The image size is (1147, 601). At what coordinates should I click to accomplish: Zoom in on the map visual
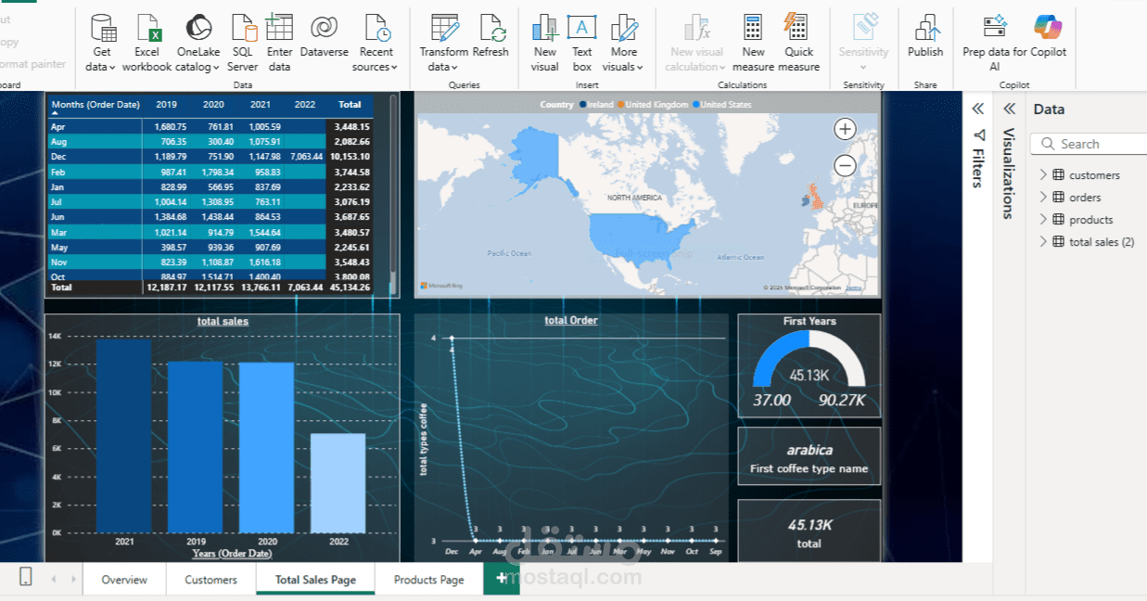(x=845, y=129)
